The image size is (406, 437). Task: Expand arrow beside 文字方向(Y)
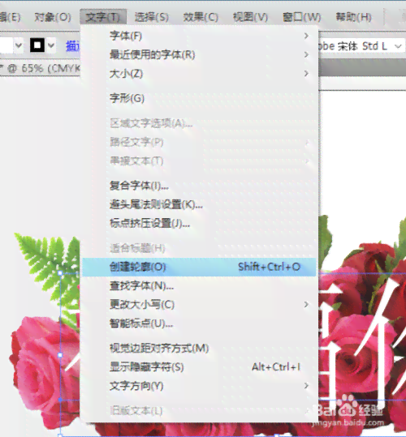tap(306, 386)
